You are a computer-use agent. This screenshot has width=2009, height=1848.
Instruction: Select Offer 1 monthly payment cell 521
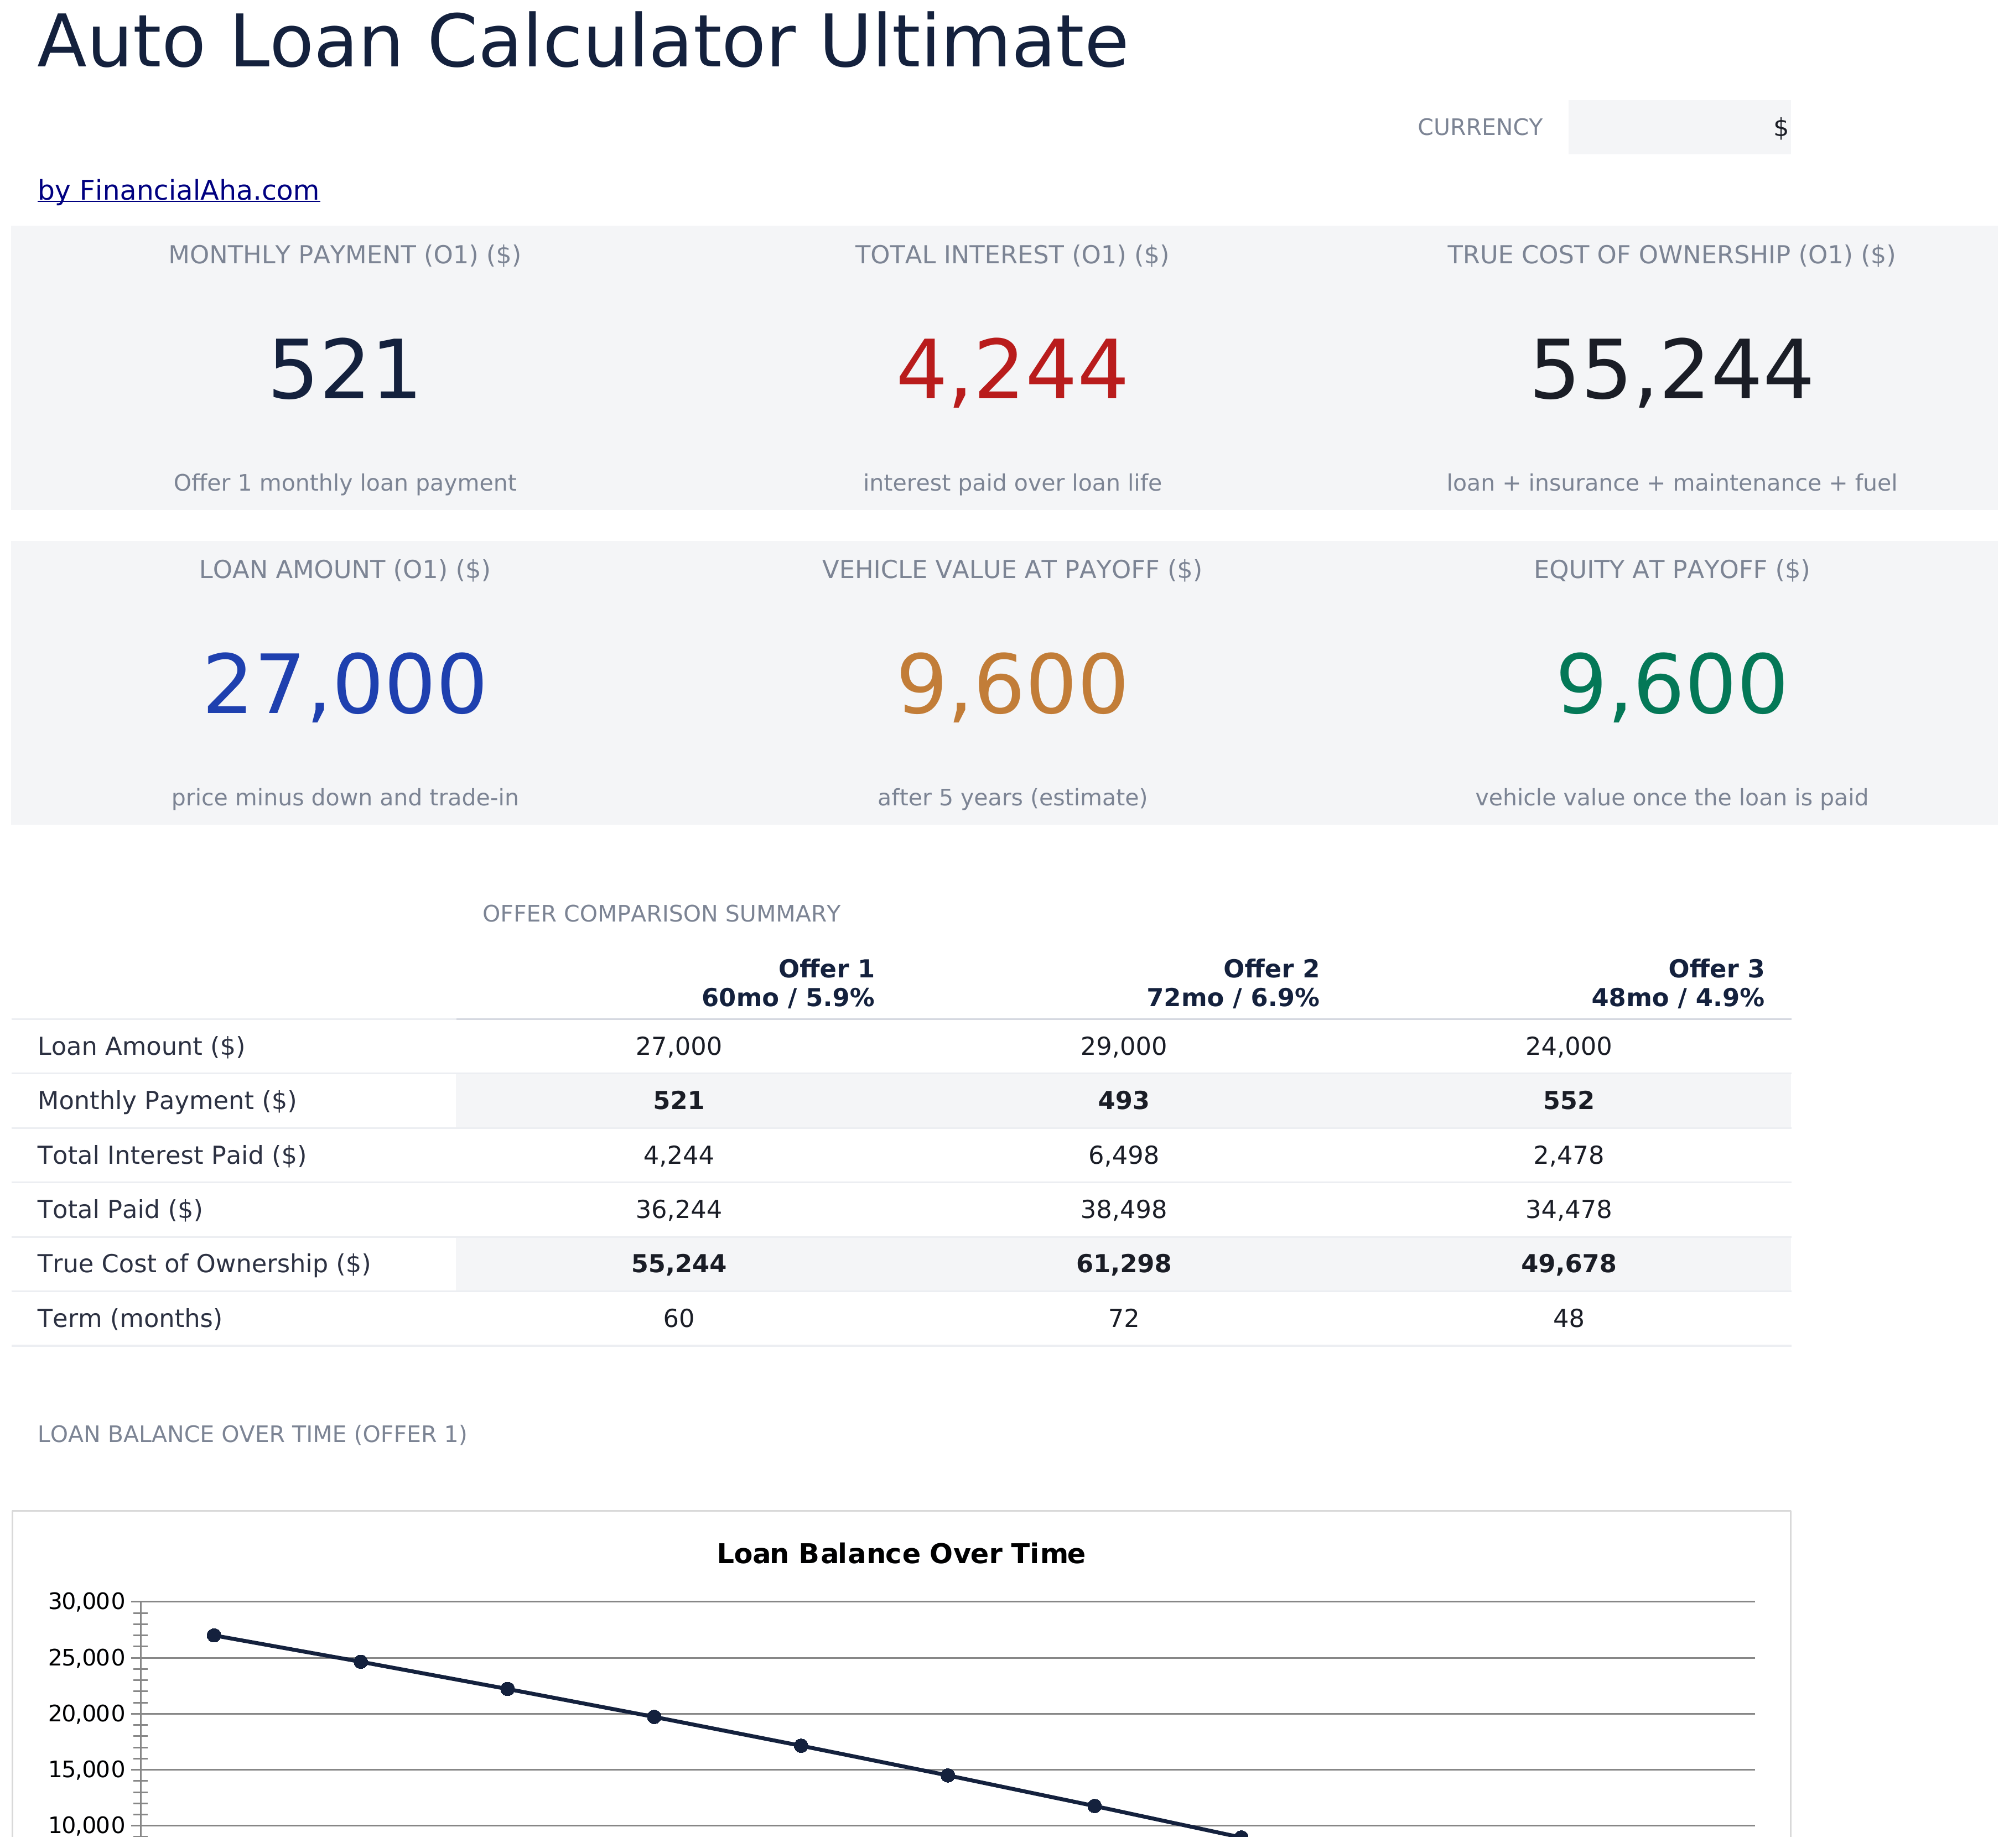click(678, 1101)
